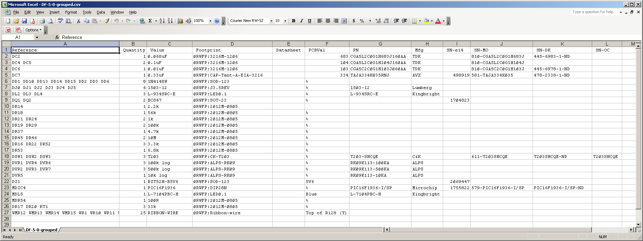
Task: Click the Open folder icon
Action: pos(16,21)
